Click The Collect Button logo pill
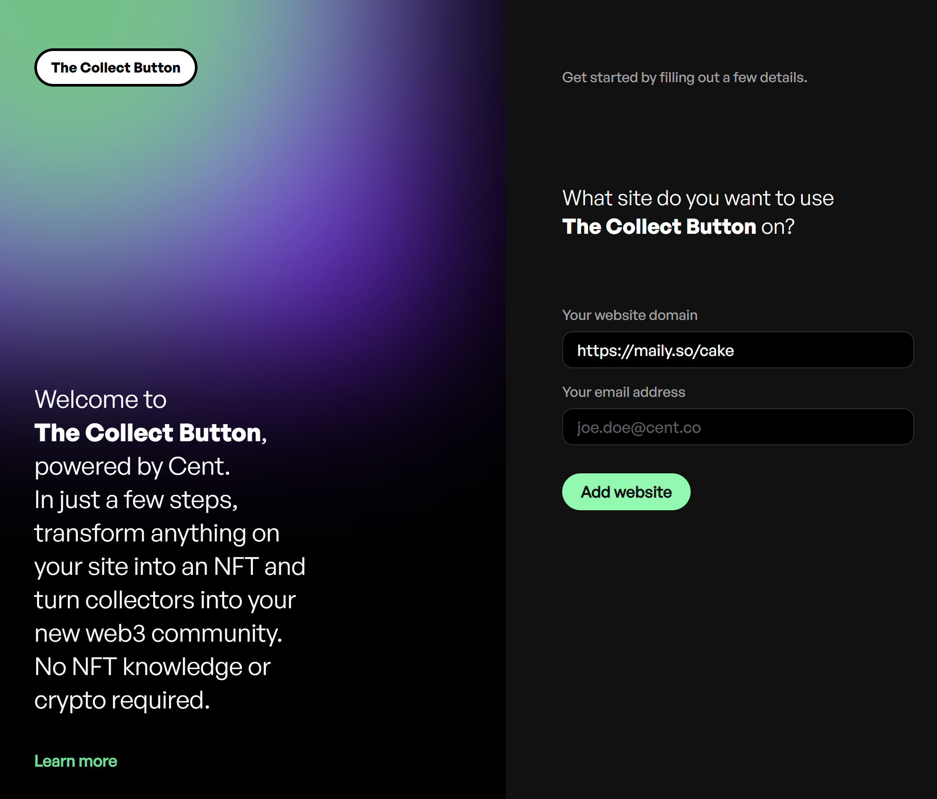Image resolution: width=937 pixels, height=799 pixels. [116, 68]
